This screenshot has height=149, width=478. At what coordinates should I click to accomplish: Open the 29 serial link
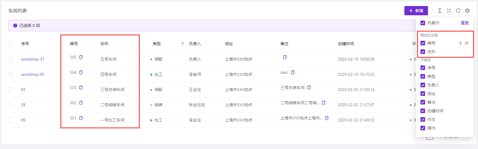click(23, 105)
